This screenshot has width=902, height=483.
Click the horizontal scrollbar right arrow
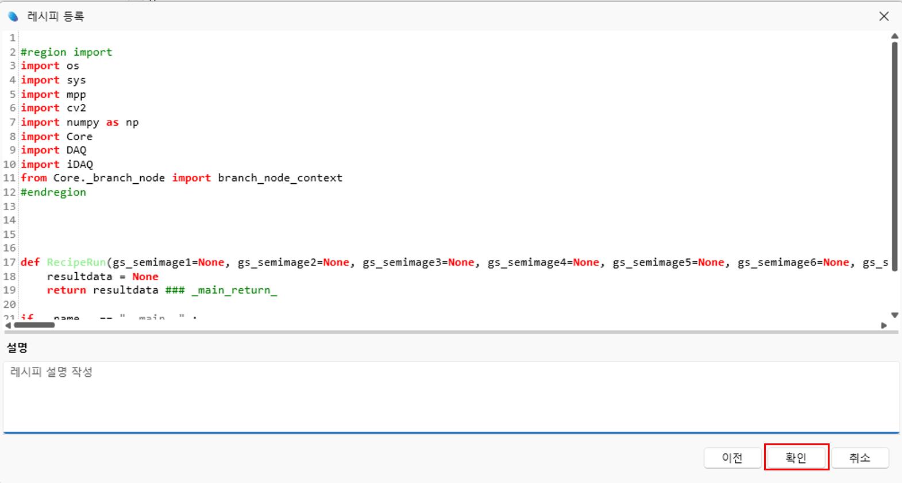(x=884, y=325)
